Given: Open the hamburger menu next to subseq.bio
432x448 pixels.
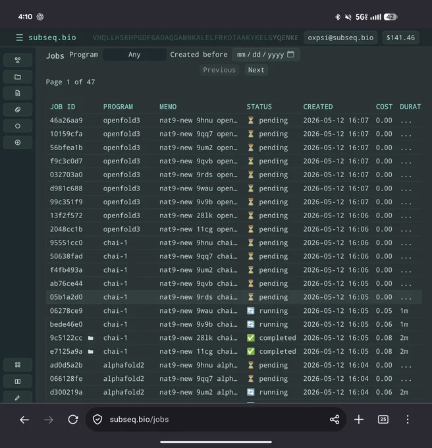Looking at the screenshot, I should (x=19, y=38).
